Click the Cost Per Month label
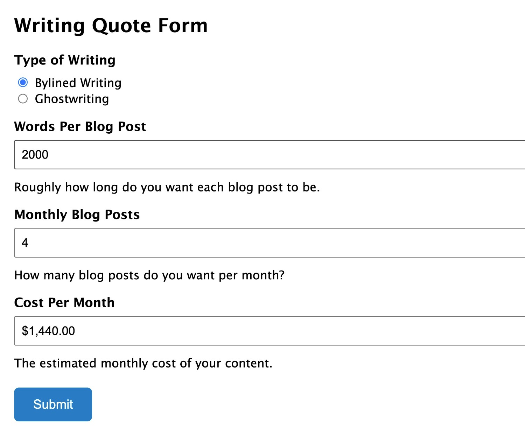The width and height of the screenshot is (525, 442). coord(64,302)
